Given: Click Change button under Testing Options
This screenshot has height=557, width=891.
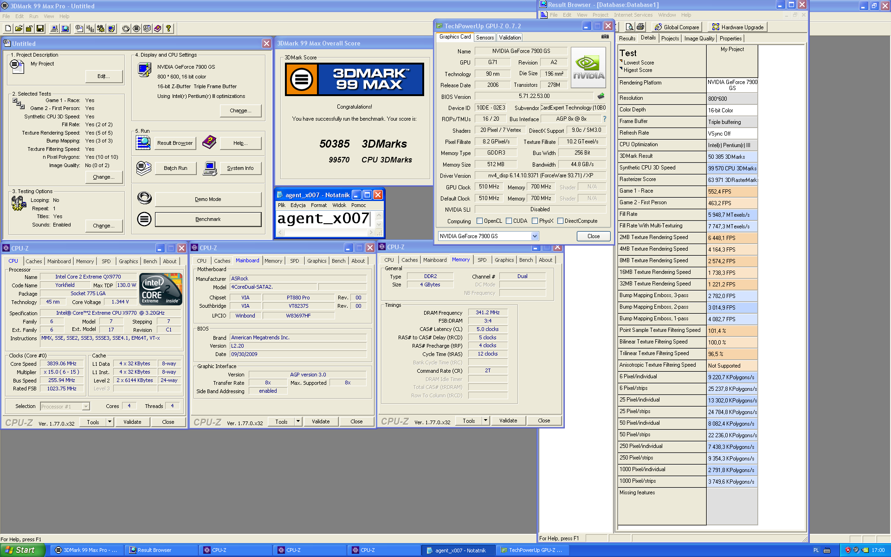Looking at the screenshot, I should pos(104,226).
